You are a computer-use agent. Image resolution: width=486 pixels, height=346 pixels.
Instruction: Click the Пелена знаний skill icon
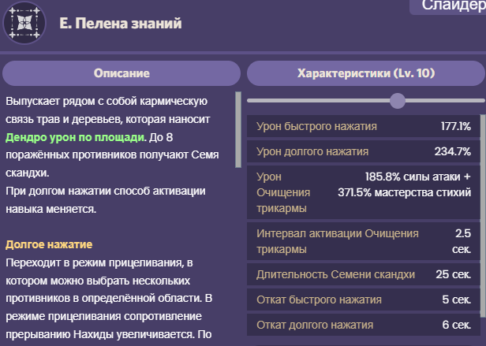click(x=24, y=23)
